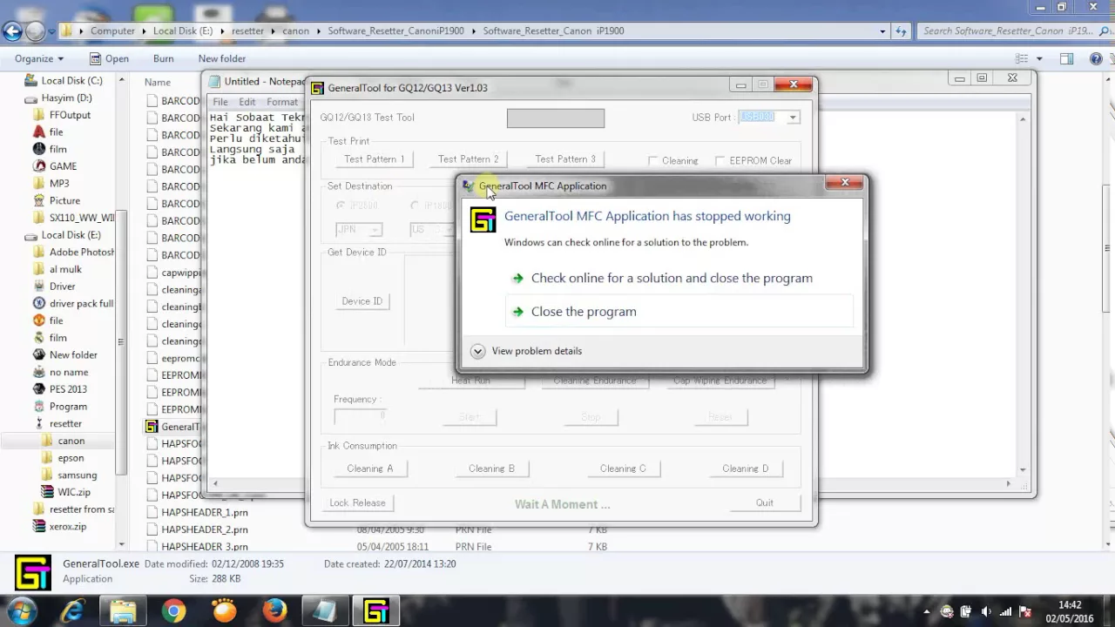1115x627 pixels.
Task: Click the Frequency input field
Action: click(360, 416)
